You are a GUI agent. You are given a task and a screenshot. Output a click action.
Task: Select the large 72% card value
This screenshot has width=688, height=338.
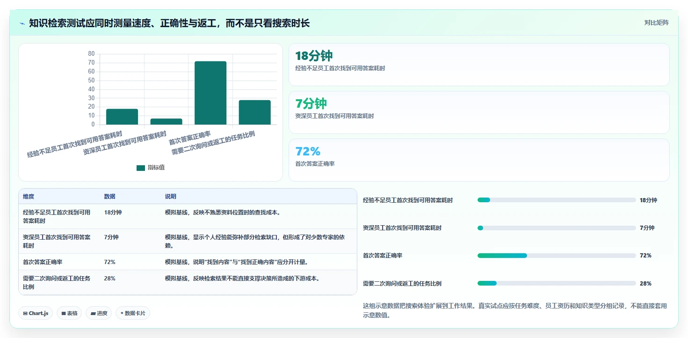click(308, 151)
